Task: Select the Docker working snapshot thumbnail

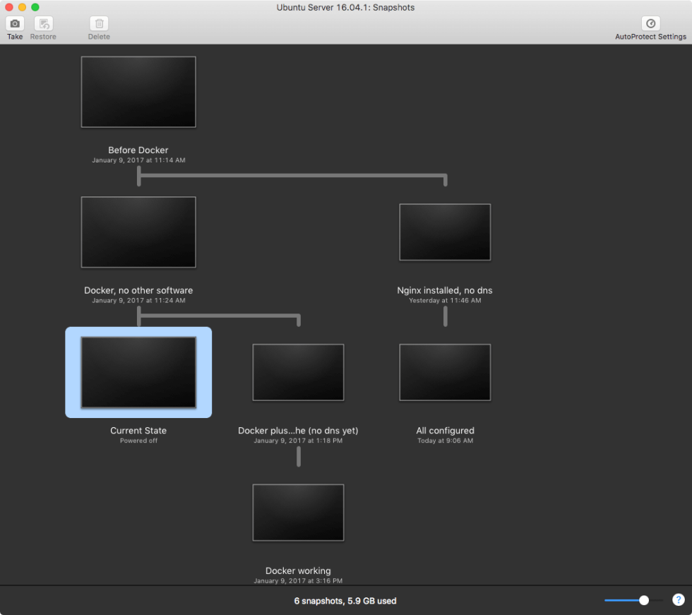Action: pos(298,513)
